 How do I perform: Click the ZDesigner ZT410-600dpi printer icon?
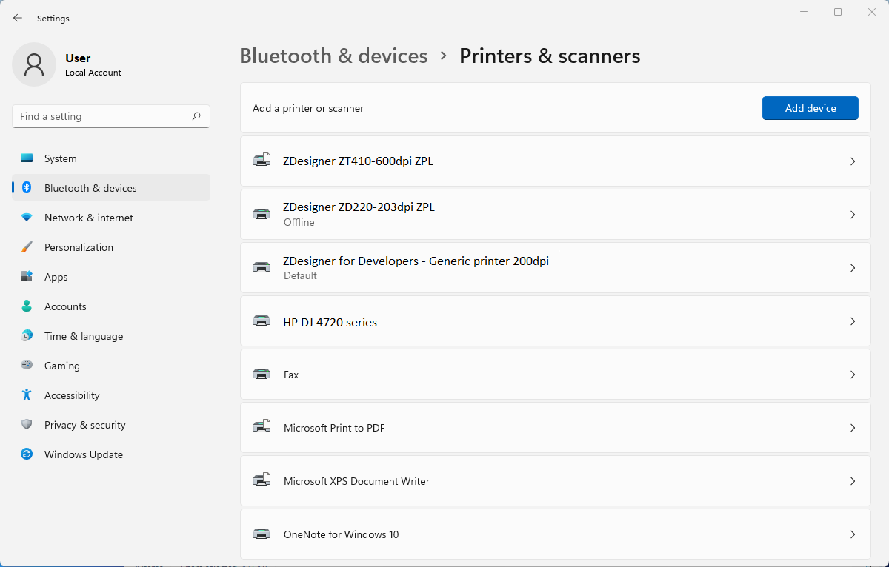[262, 161]
